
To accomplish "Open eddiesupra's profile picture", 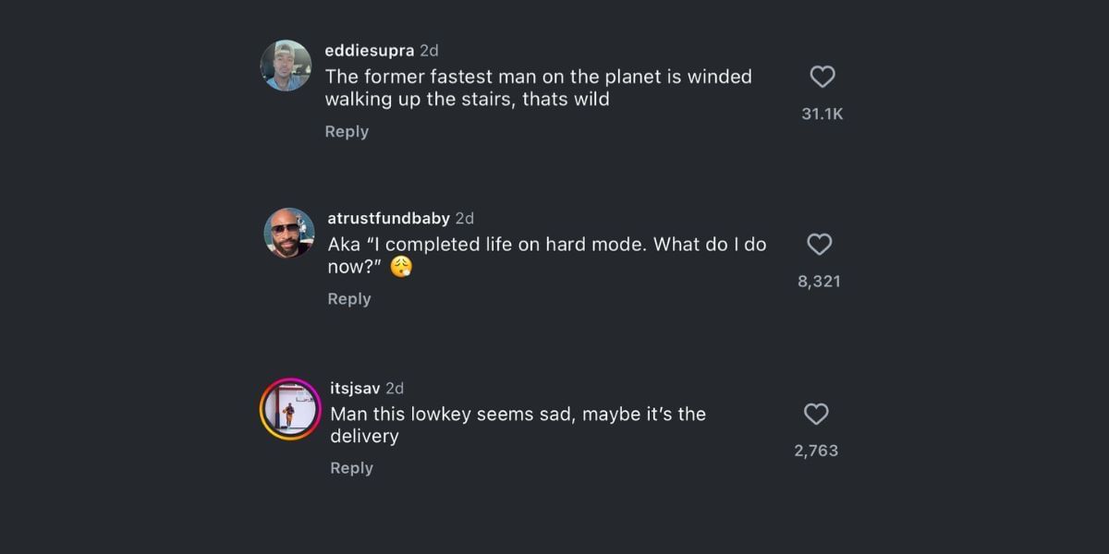I will coord(286,66).
